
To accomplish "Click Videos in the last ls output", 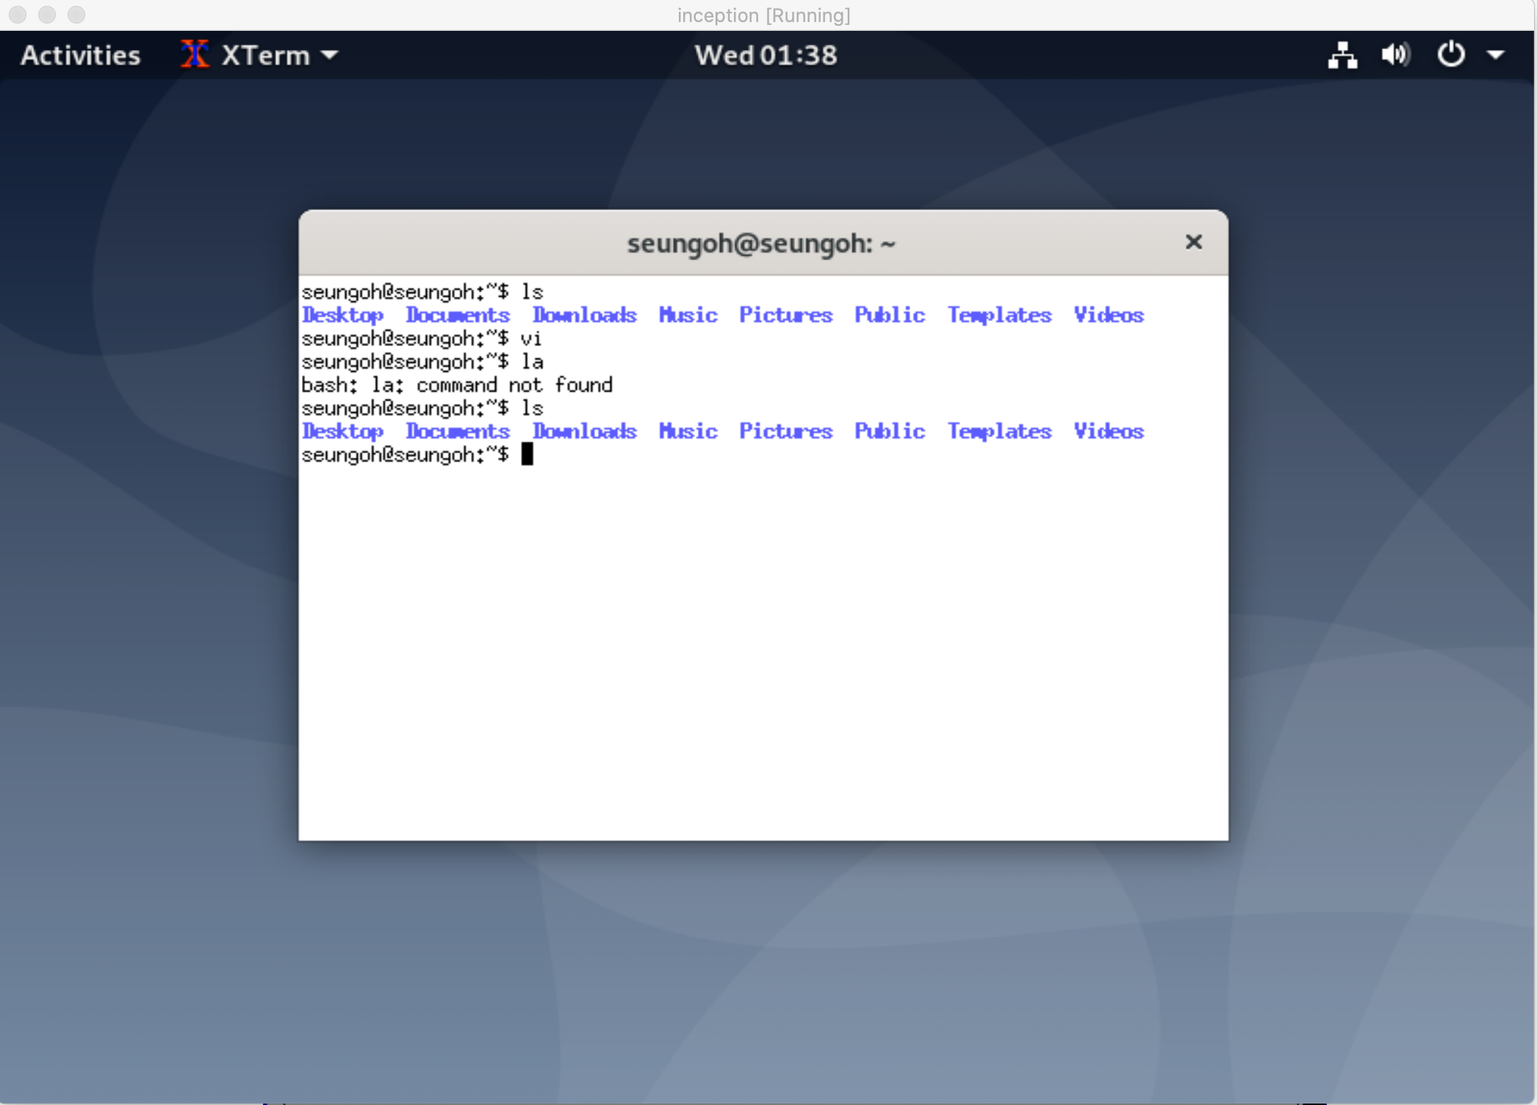I will 1108,431.
